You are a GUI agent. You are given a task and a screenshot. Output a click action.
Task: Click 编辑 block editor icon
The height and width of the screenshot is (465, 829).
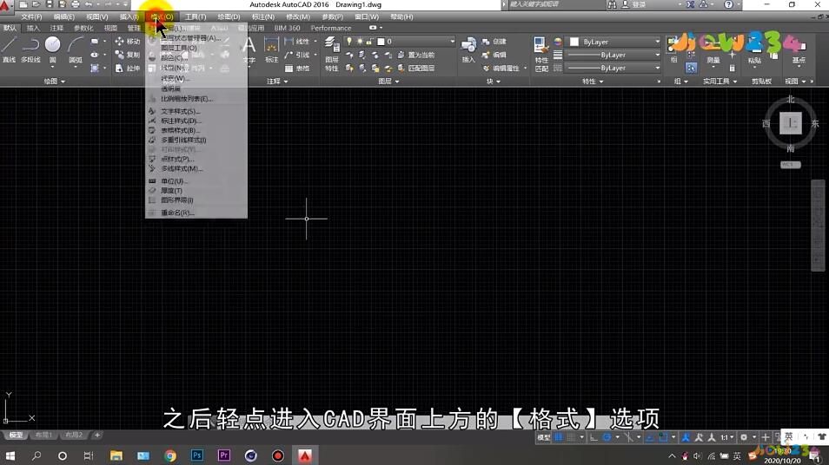tap(494, 55)
